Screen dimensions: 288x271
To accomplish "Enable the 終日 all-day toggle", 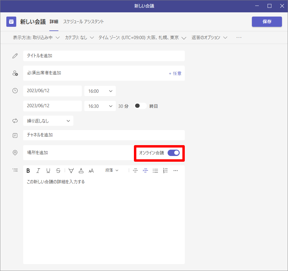I will click(x=140, y=106).
